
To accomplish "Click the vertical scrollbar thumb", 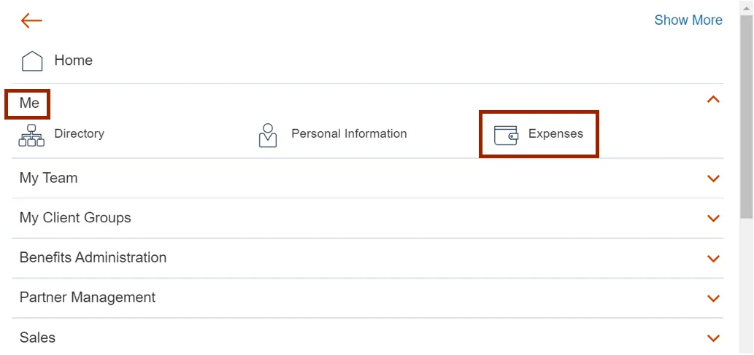I will [x=746, y=117].
